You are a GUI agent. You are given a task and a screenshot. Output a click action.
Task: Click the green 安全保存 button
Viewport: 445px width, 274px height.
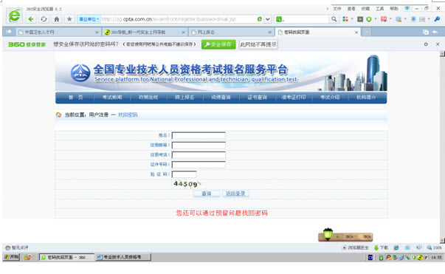tap(218, 44)
